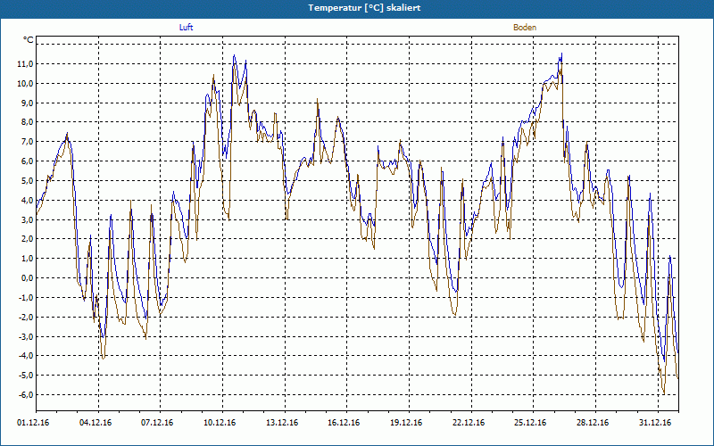Select the °C unit label on axis
The image size is (714, 446).
pyautogui.click(x=29, y=40)
